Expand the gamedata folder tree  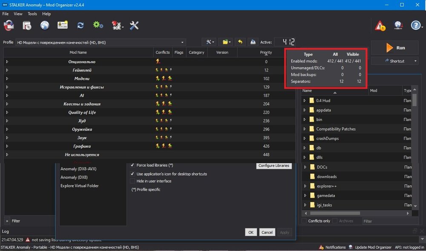point(305,195)
